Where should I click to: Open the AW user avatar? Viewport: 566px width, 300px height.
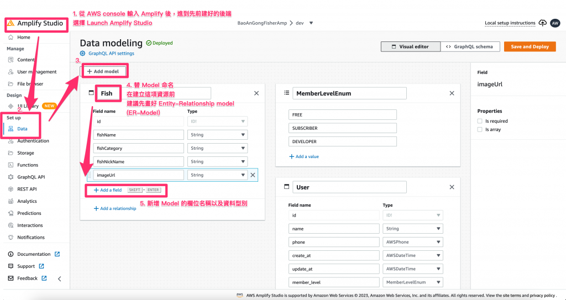(555, 23)
